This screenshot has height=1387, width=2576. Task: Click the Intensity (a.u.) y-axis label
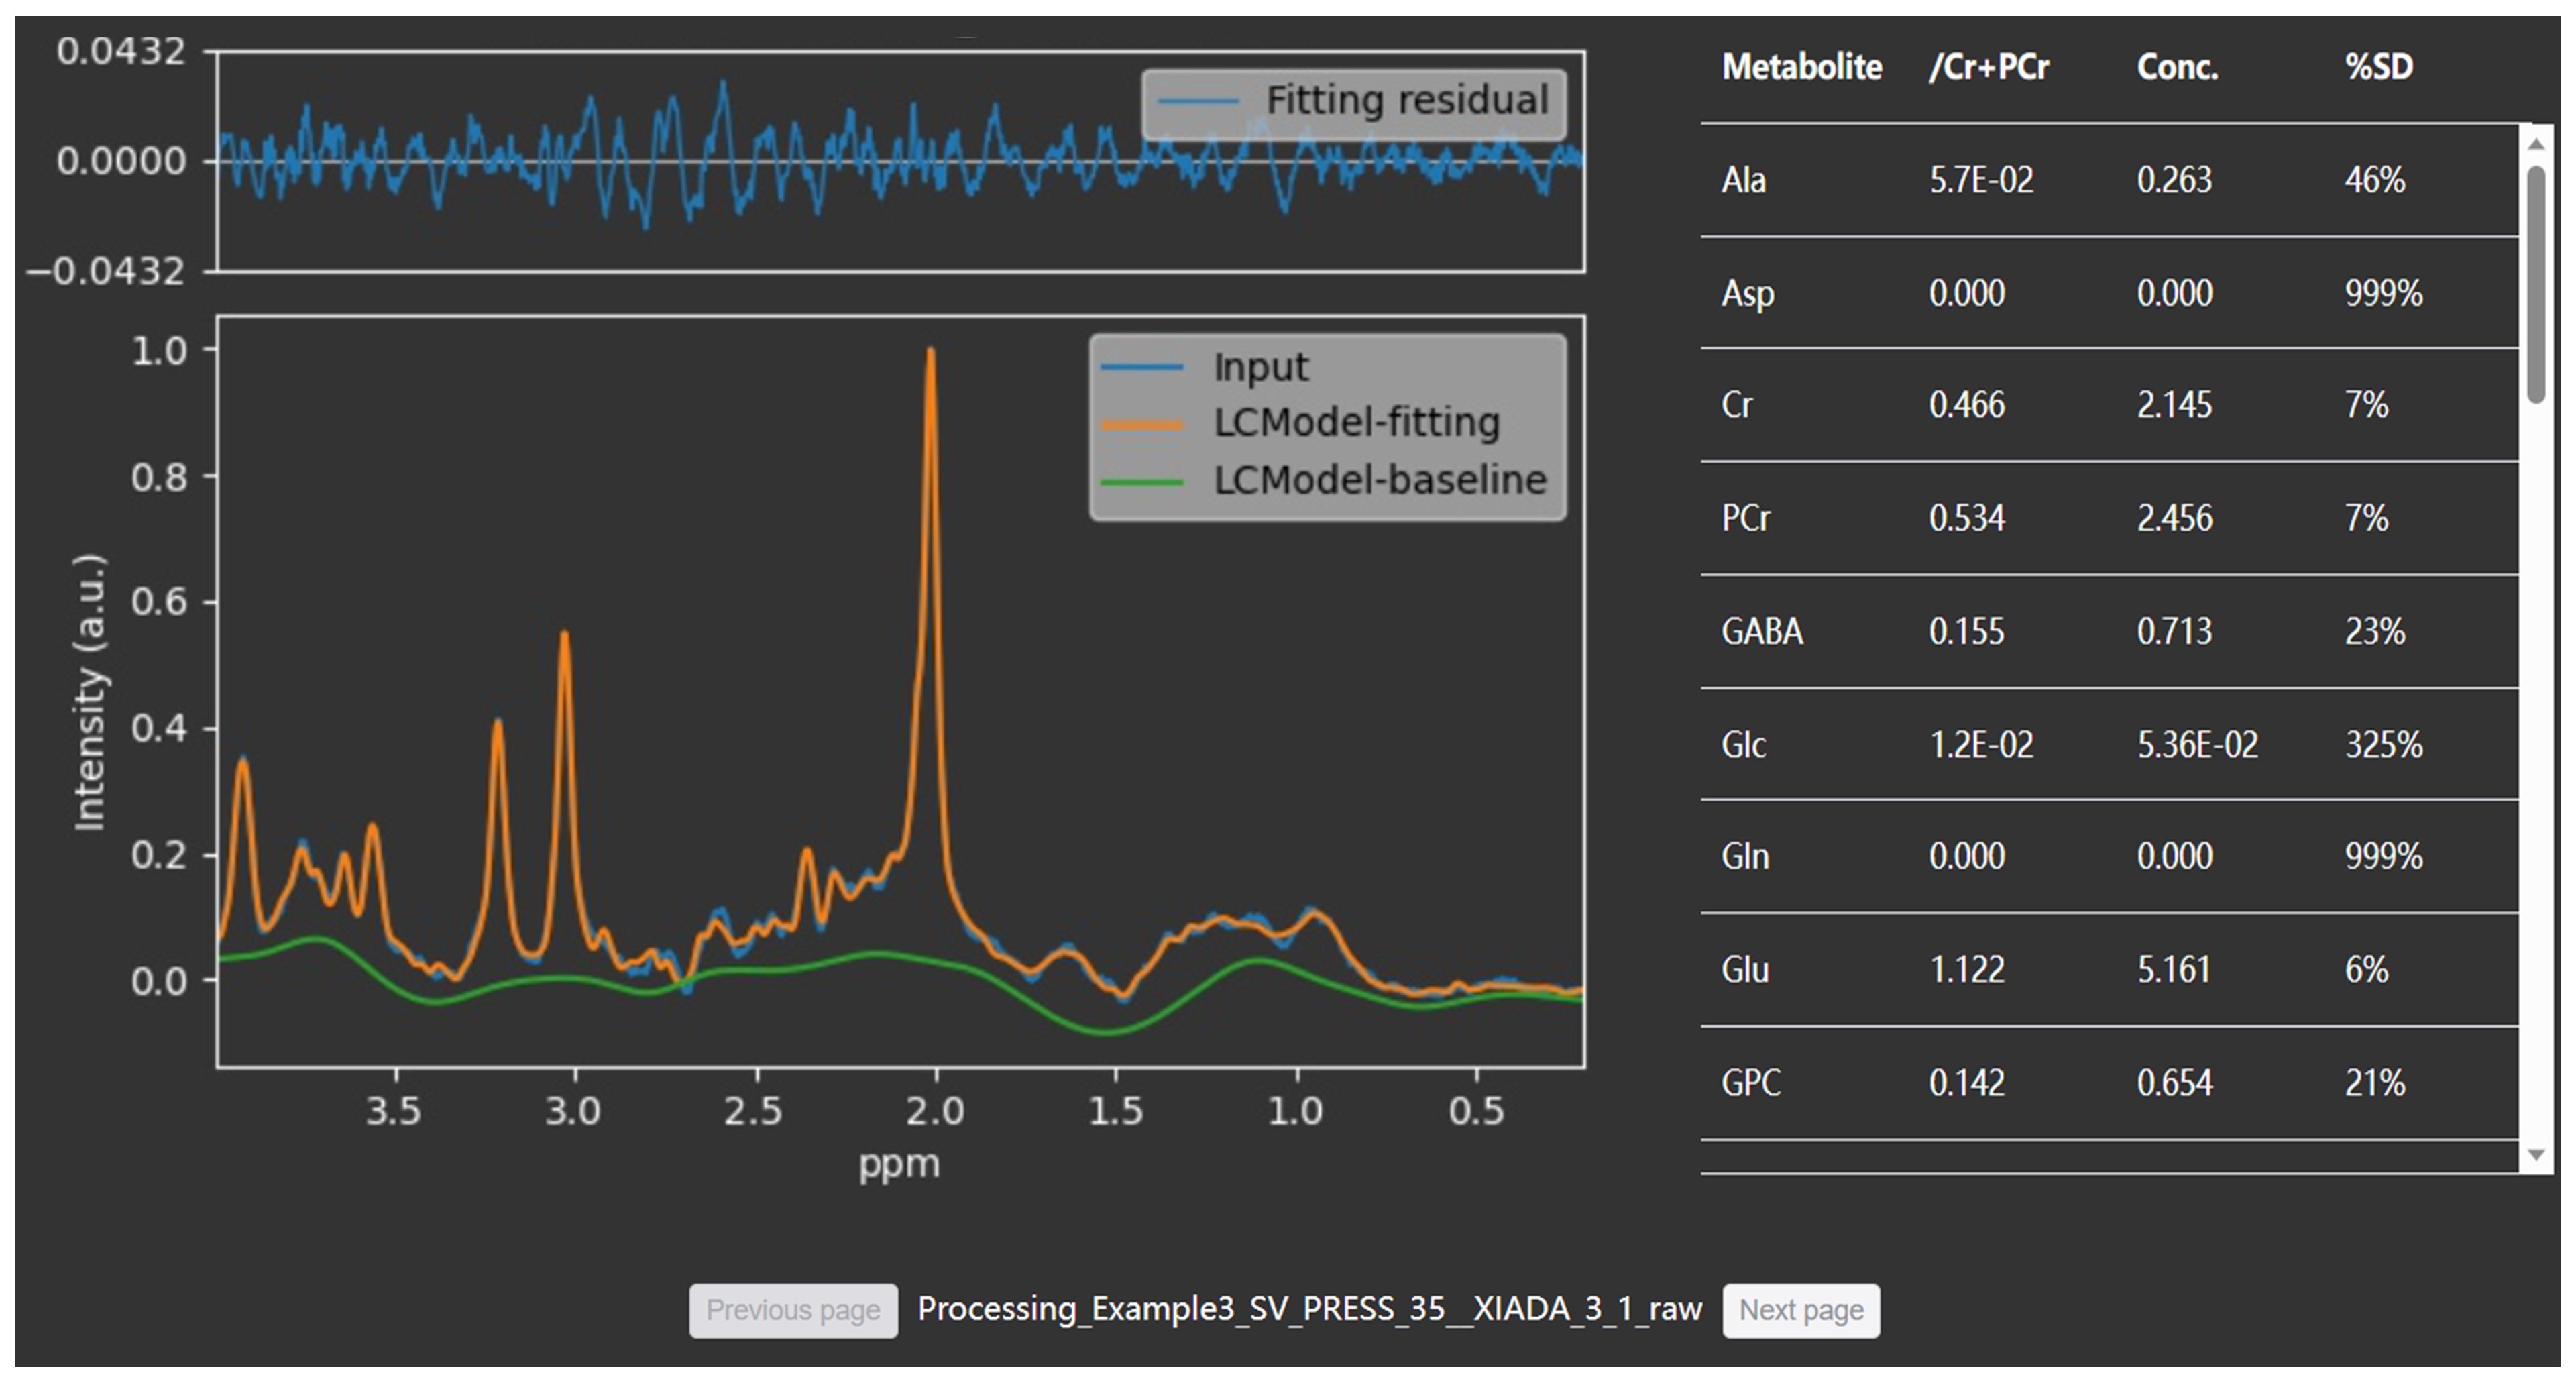tap(90, 692)
